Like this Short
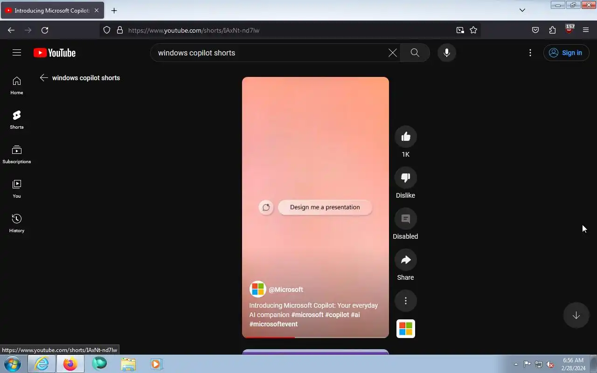 point(406,137)
